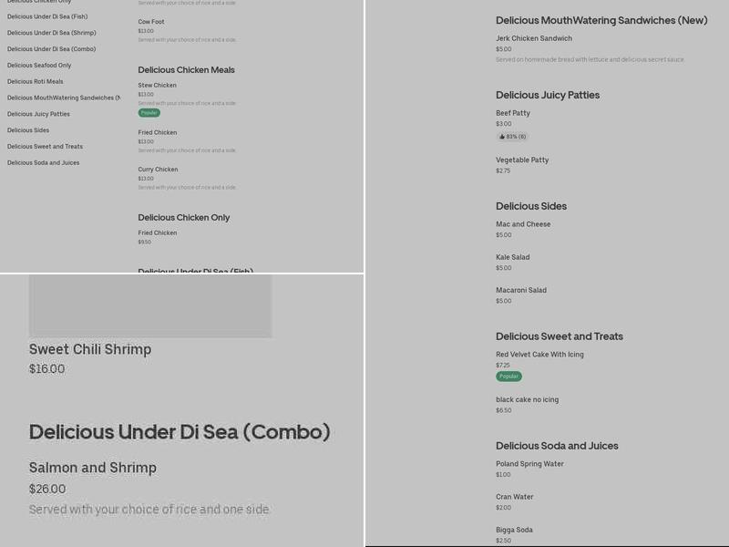Viewport: 729px width, 547px height.
Task: Select the Sweet Chili Shrimp image placeholder
Action: [x=150, y=306]
